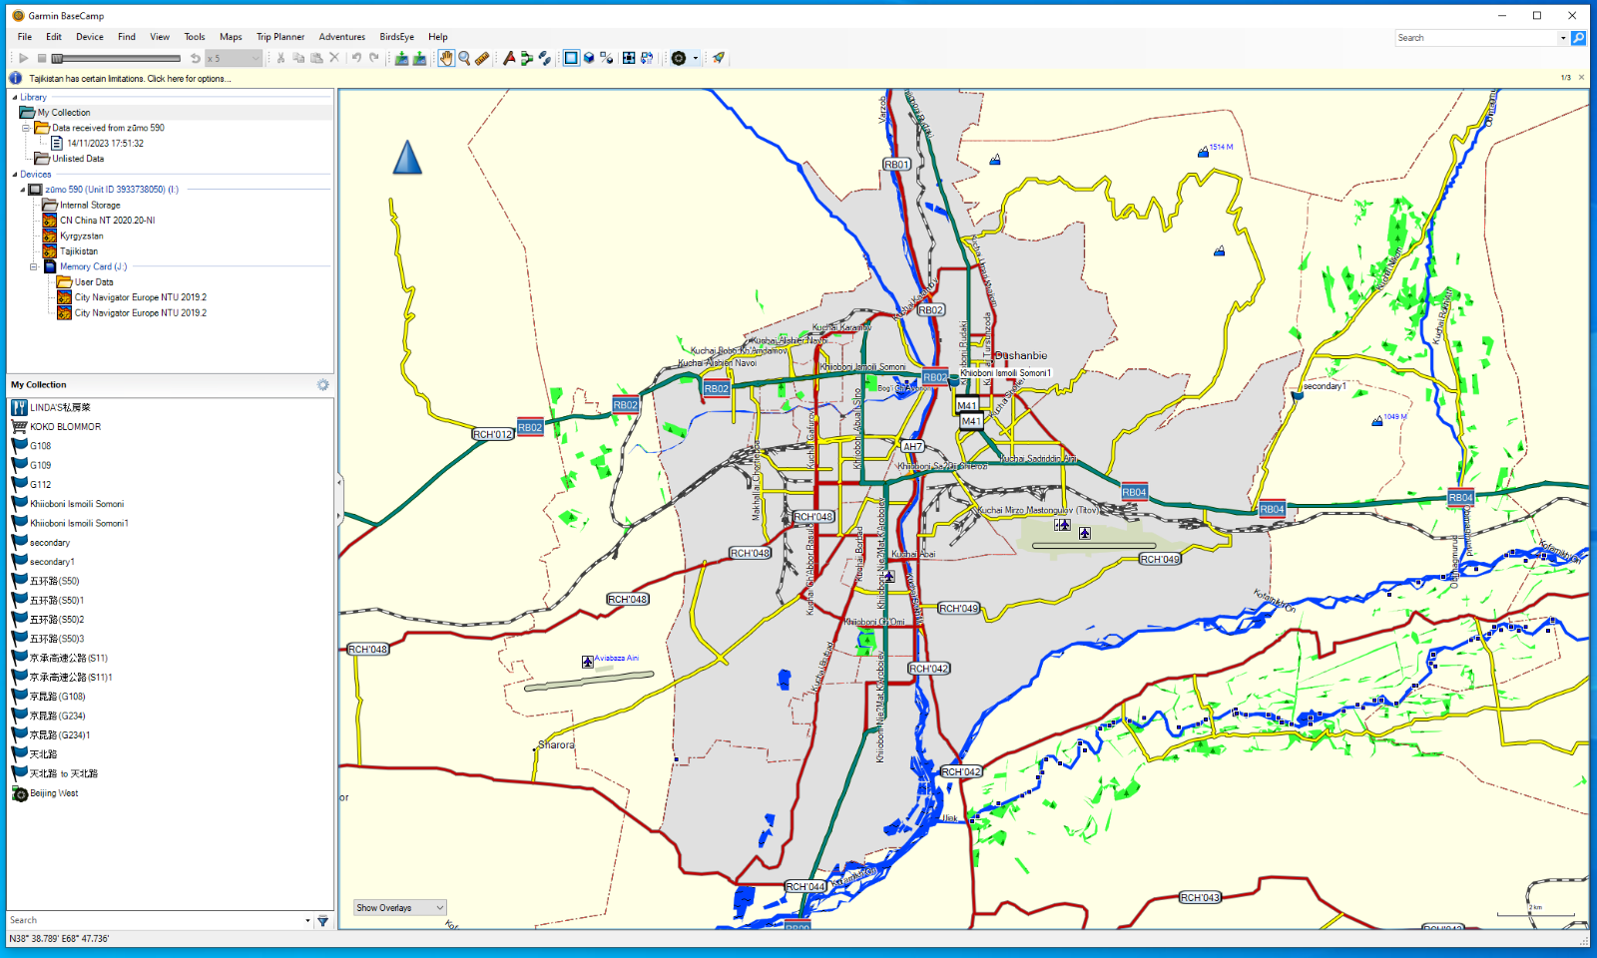Screen dimensions: 1597x958
Task: Switch to the 2D map view icon
Action: (571, 58)
